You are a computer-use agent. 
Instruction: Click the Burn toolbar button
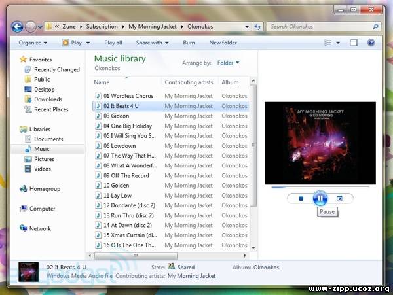pos(189,43)
